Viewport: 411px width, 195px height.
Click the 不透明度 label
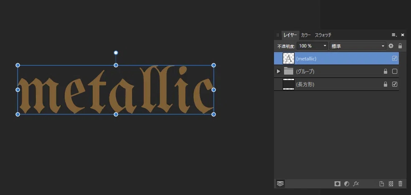(x=286, y=46)
